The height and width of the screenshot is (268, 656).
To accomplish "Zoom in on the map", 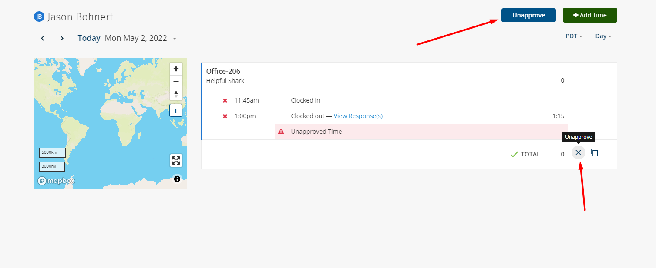I will [x=176, y=69].
